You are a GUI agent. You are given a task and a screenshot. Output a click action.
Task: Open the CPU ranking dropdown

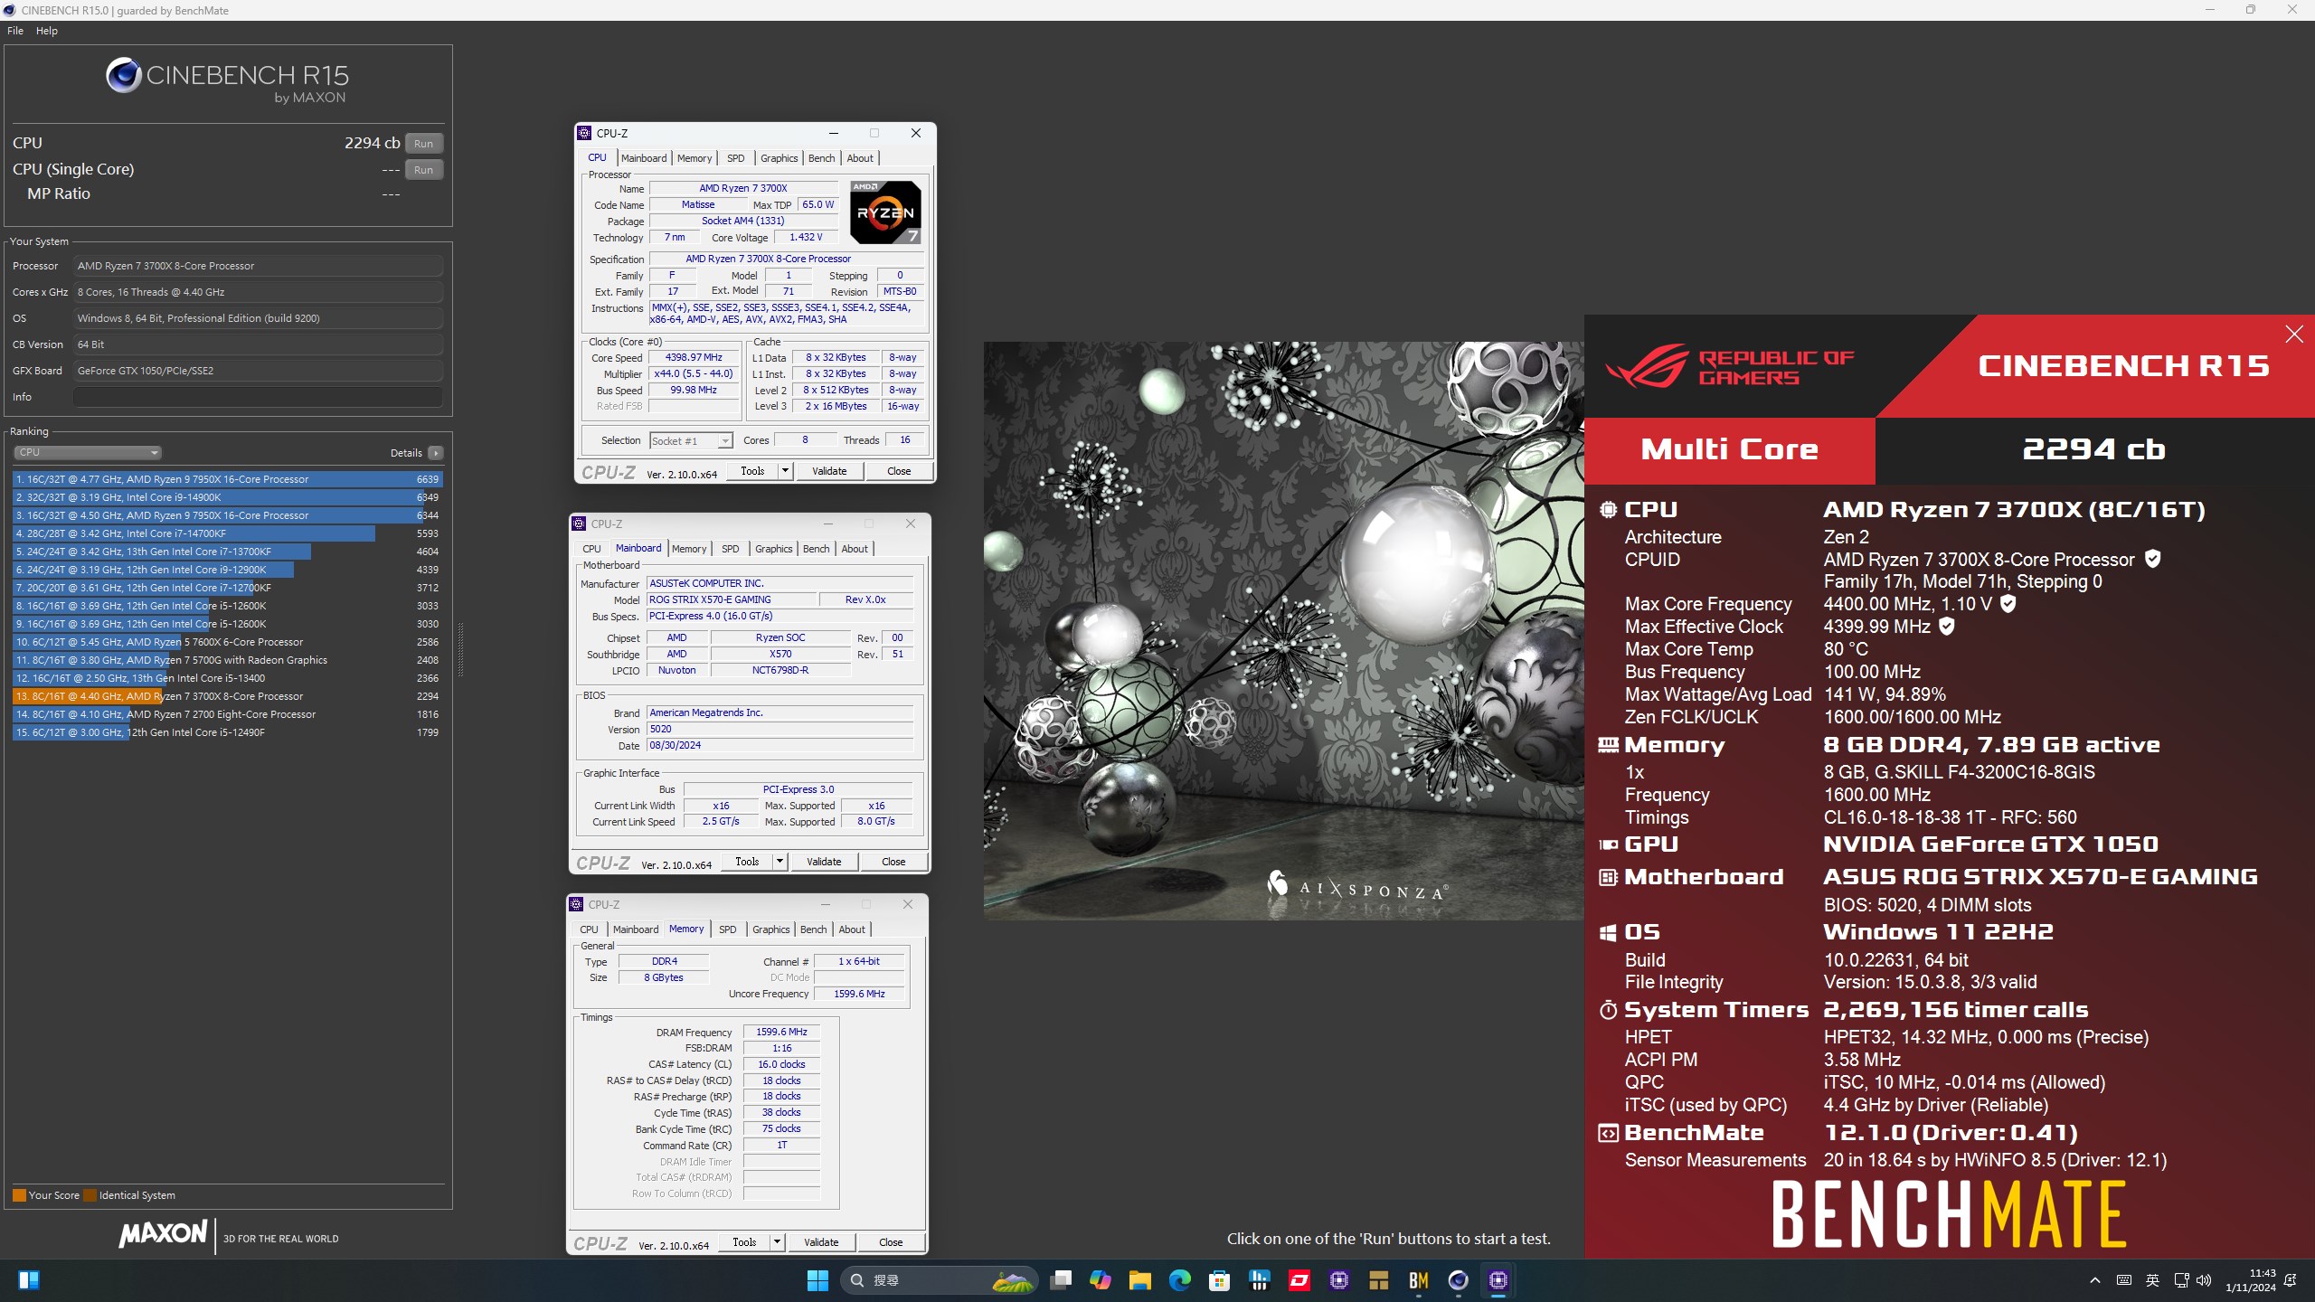(x=88, y=452)
